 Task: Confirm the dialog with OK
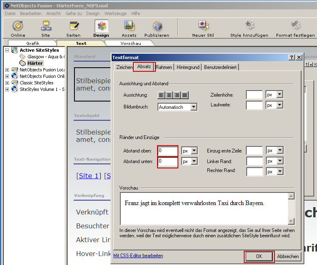pos(259,256)
